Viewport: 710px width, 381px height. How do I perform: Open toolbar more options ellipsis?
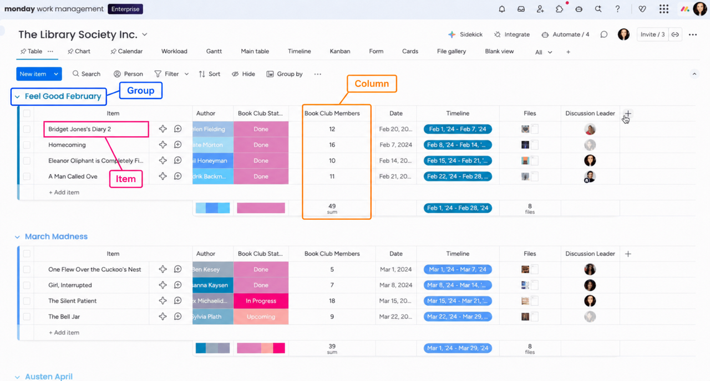(x=317, y=74)
